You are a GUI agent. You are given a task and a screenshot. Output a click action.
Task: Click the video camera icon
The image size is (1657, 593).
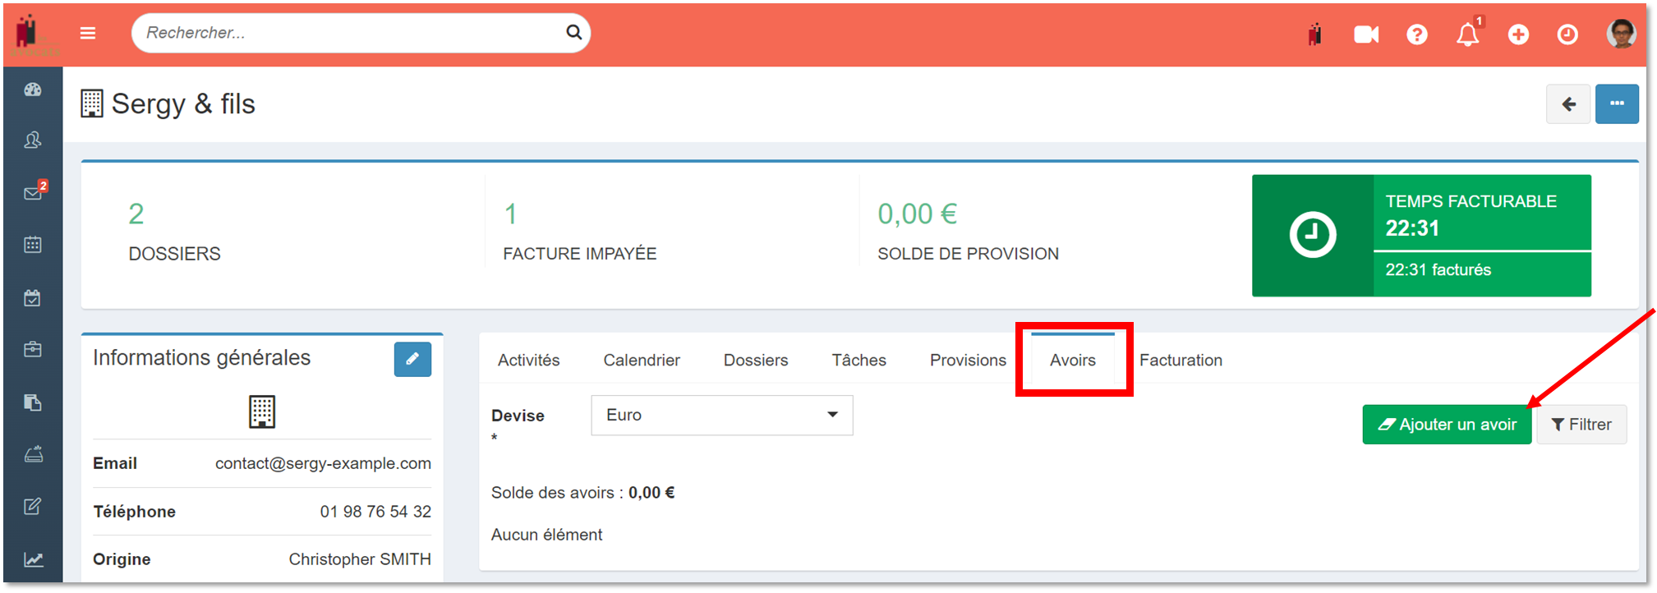pyautogui.click(x=1365, y=34)
